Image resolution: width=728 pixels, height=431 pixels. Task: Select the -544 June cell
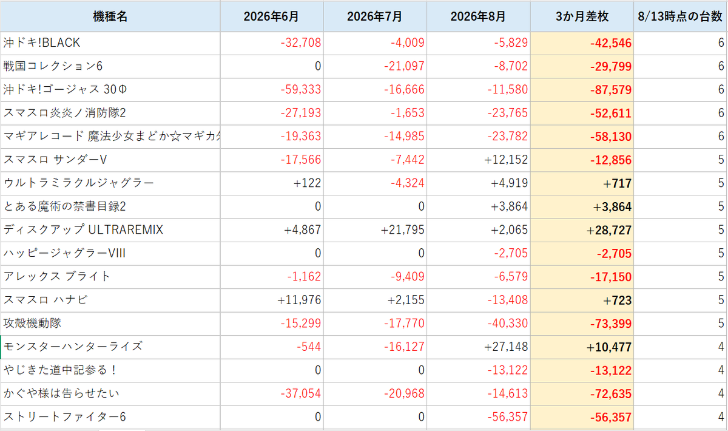272,347
